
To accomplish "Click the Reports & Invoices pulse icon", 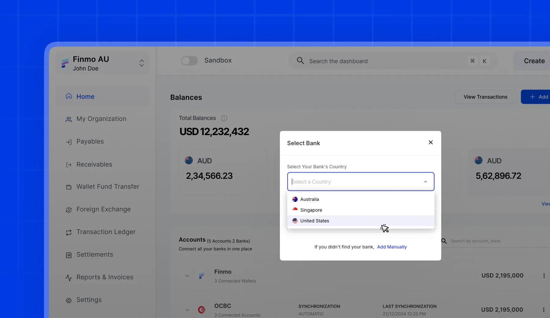I will pyautogui.click(x=69, y=278).
